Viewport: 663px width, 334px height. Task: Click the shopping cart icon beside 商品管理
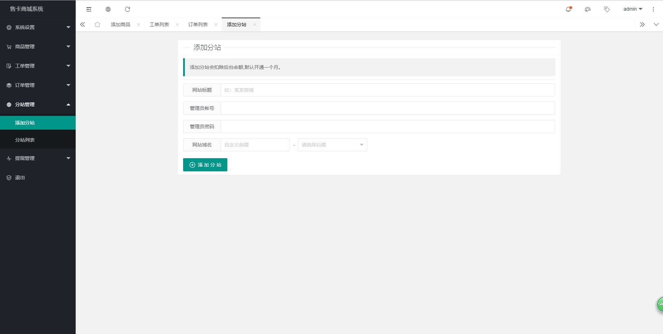coord(9,47)
